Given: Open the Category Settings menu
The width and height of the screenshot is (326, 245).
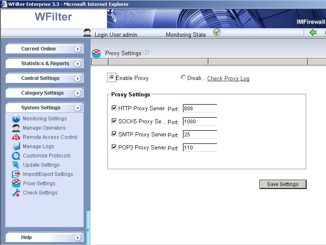Looking at the screenshot, I should click(x=45, y=93).
